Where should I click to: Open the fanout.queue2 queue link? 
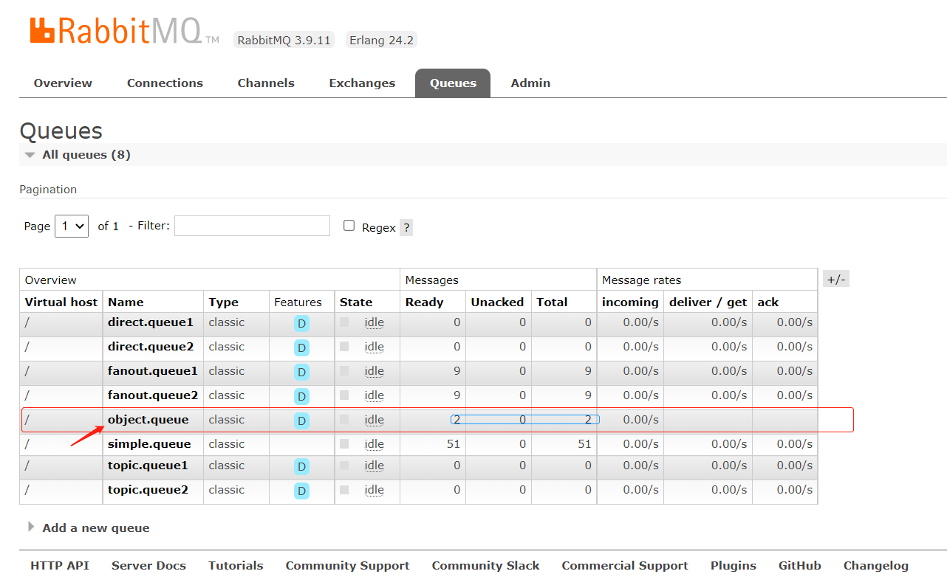pyautogui.click(x=153, y=395)
